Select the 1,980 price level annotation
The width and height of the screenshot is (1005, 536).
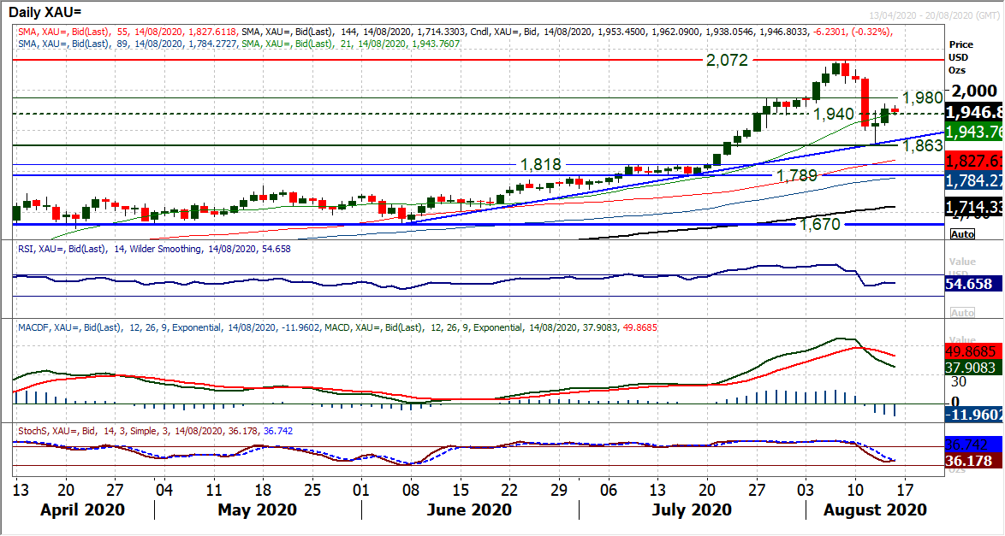[922, 97]
